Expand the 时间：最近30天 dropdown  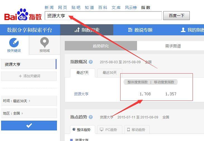(29, 101)
